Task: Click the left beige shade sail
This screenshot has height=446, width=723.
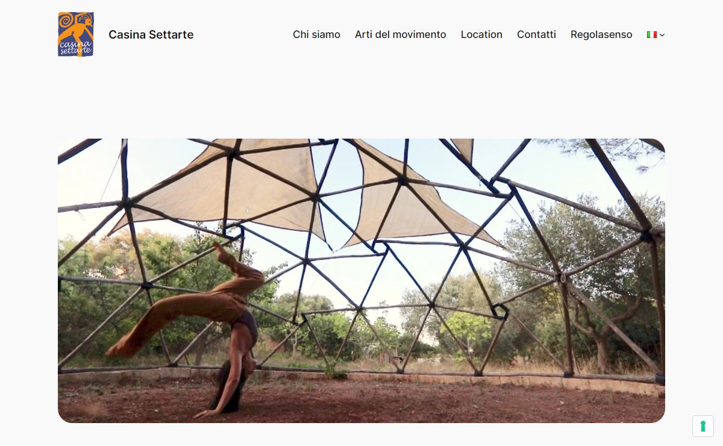Action: [229, 187]
